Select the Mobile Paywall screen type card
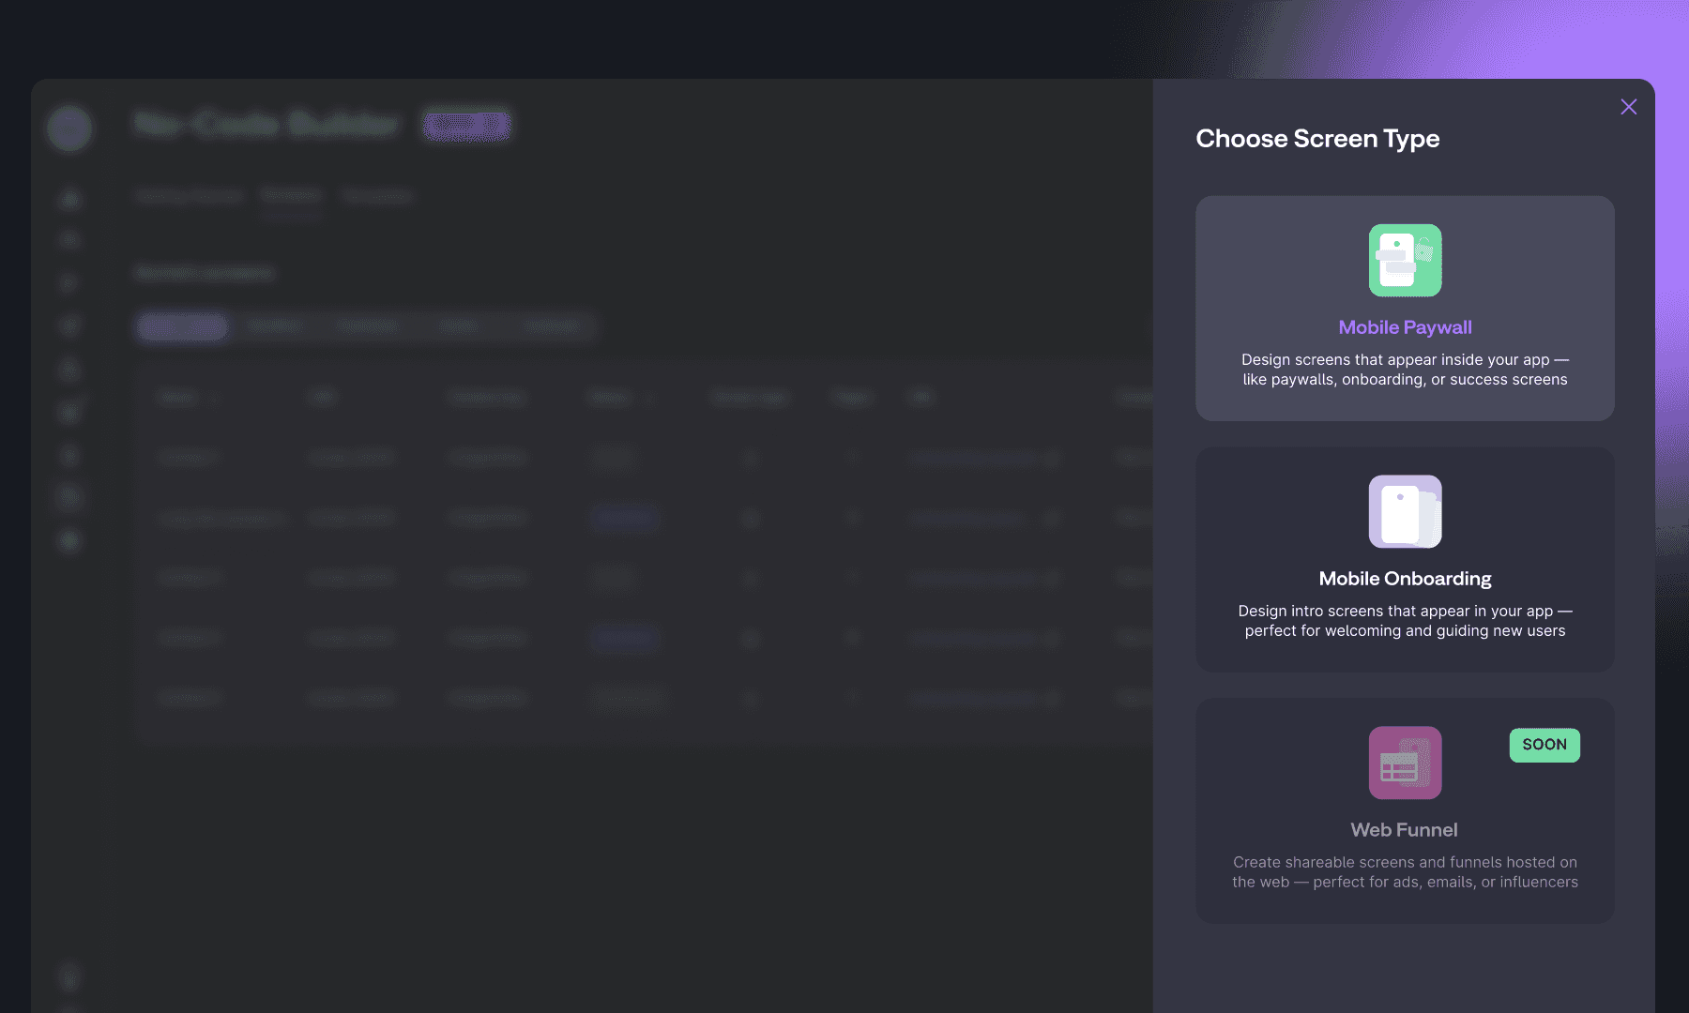The height and width of the screenshot is (1013, 1689). pos(1405,310)
